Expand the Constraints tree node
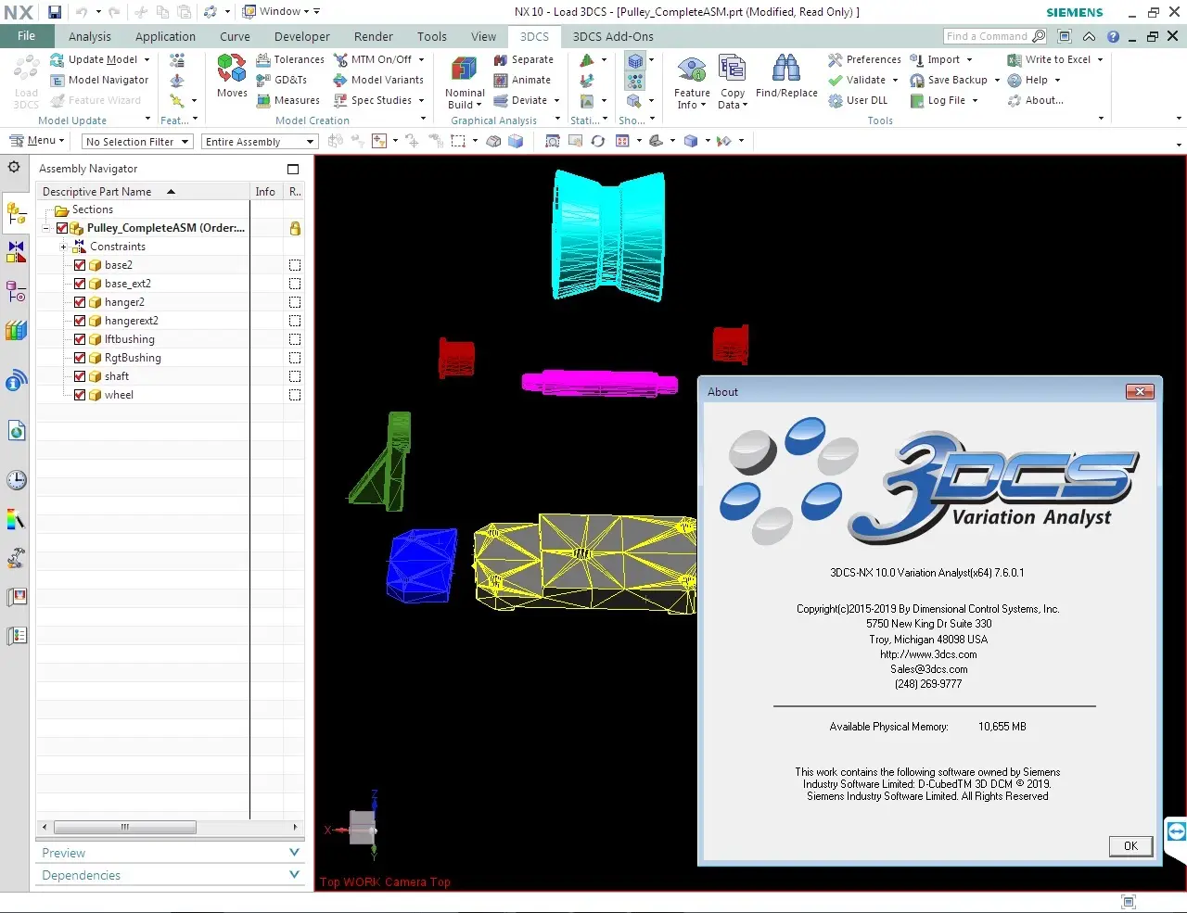This screenshot has width=1187, height=913. (x=63, y=247)
